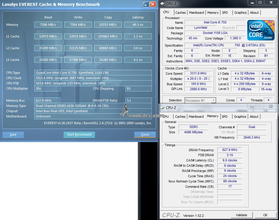Click memory Size value 4096 MBytes
Screen dimensions: 279x220
tap(193, 132)
